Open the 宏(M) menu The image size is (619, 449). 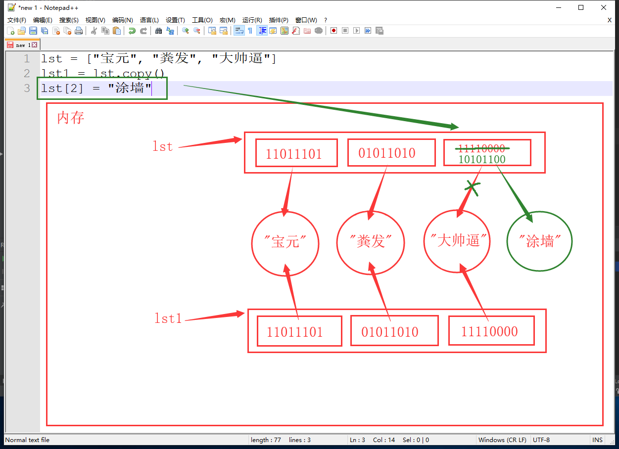coord(228,20)
